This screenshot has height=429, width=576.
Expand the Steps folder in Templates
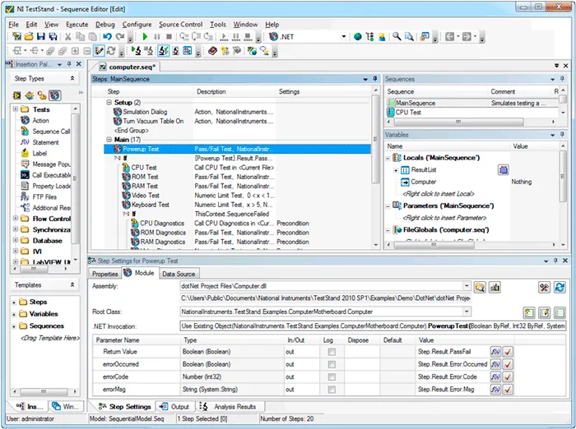[x=14, y=302]
